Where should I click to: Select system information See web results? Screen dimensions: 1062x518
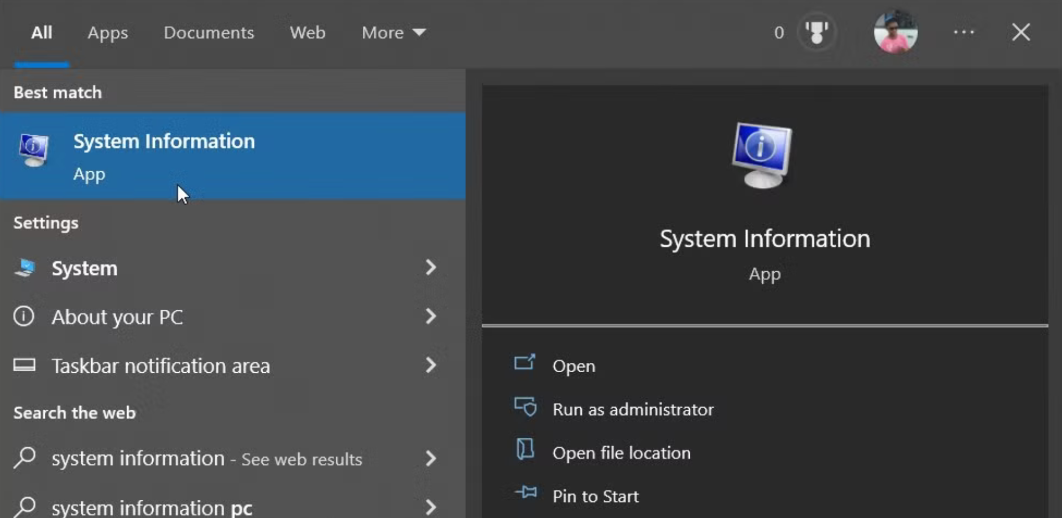[x=206, y=458]
